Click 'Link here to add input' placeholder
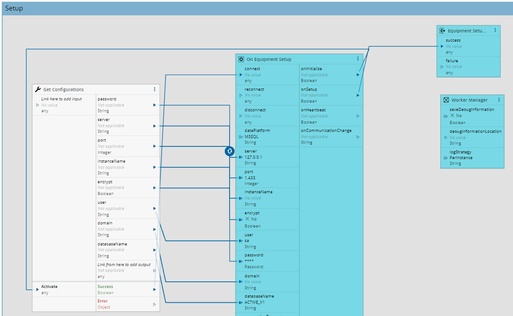The width and height of the screenshot is (513, 316). tap(61, 99)
